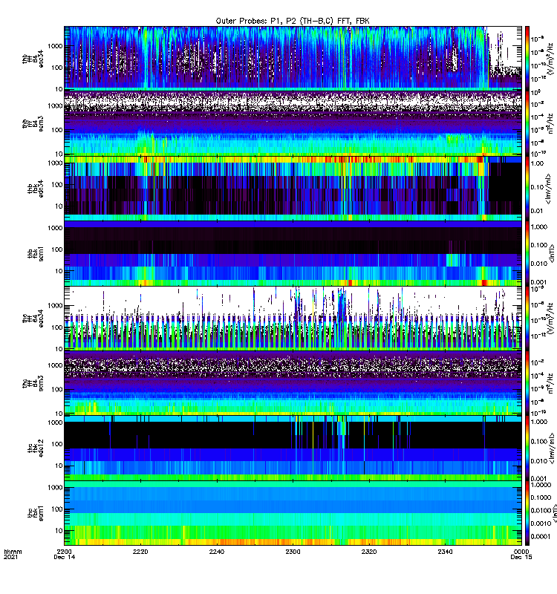Click the '2240' time axis label
This screenshot has width=557, height=594.
point(217,552)
